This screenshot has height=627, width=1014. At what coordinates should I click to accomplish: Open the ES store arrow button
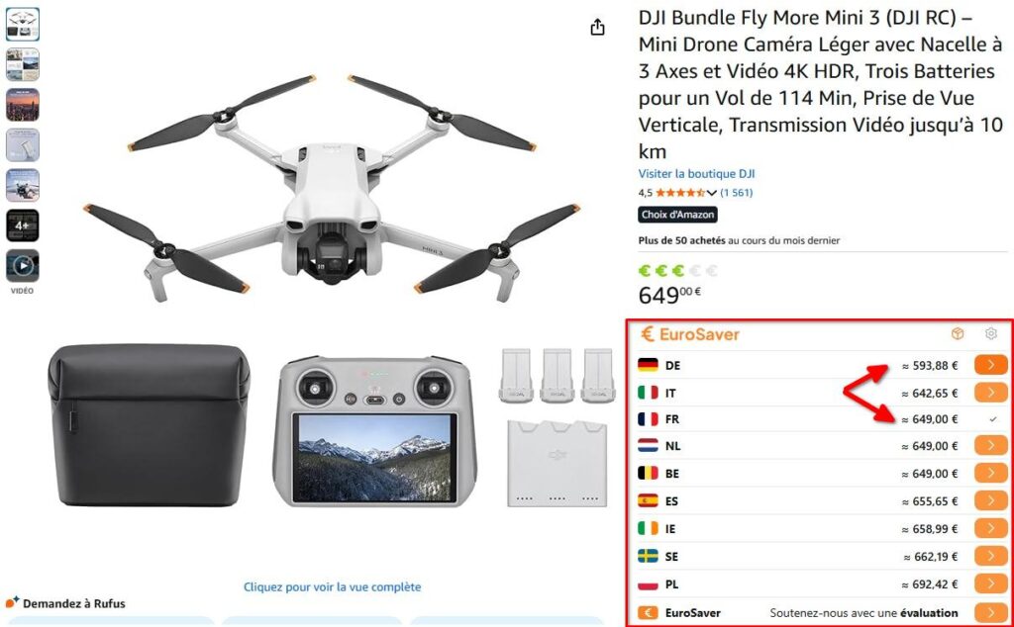click(x=991, y=500)
